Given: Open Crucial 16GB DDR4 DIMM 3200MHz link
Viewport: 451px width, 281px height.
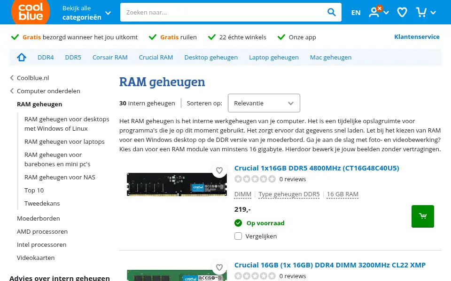Looking at the screenshot, I should tap(330, 265).
